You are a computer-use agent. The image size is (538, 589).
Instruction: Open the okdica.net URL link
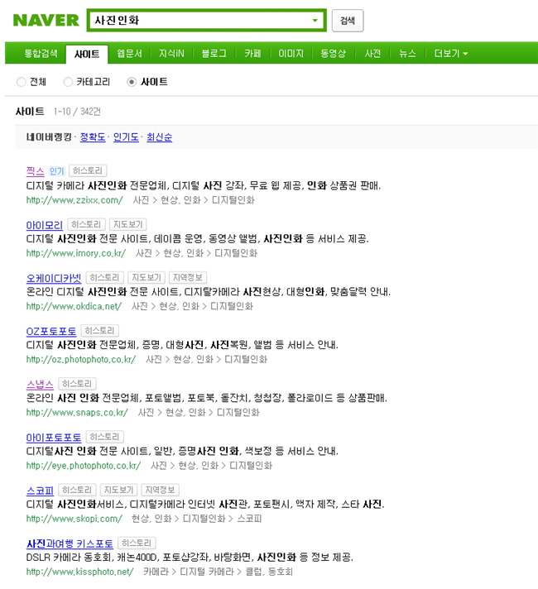click(x=74, y=307)
